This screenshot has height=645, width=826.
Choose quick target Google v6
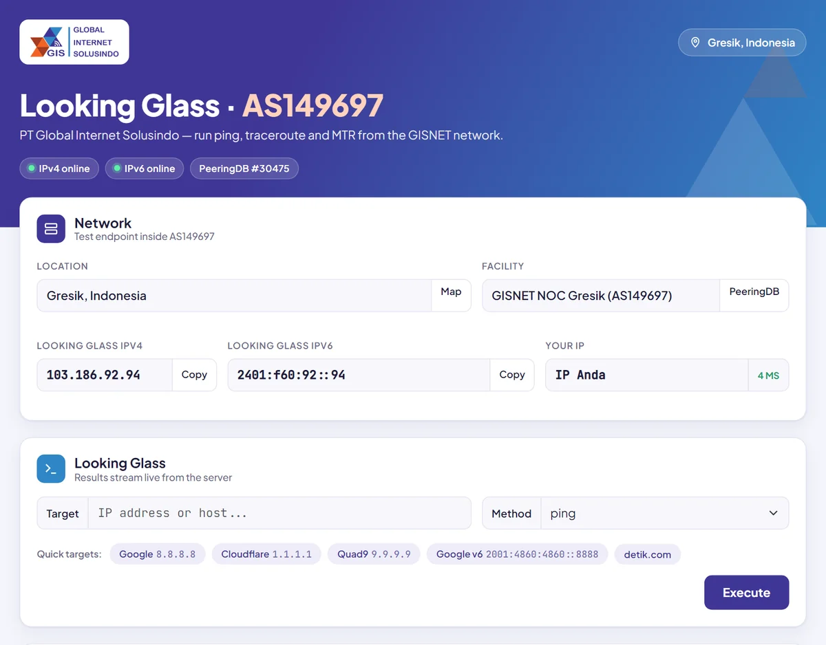(x=517, y=554)
